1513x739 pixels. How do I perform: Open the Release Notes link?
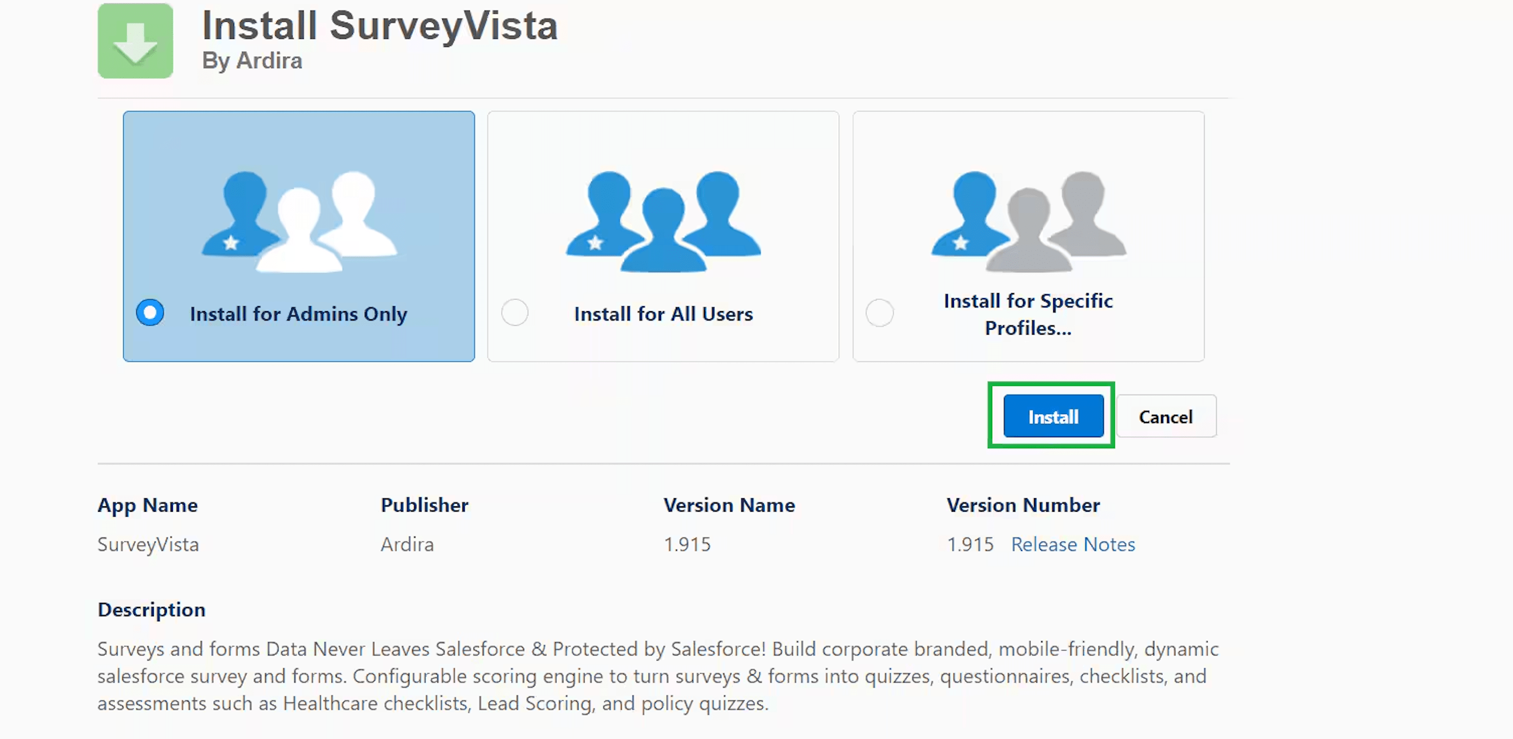(1072, 544)
